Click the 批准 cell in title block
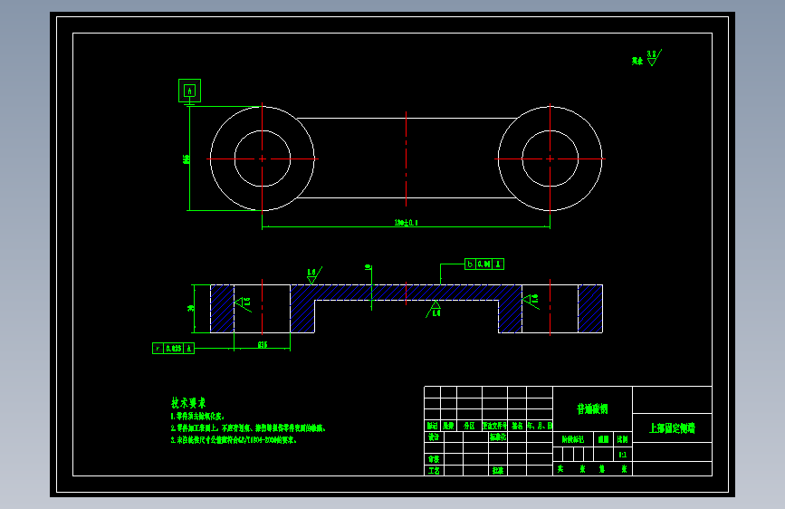The height and width of the screenshot is (509, 785). pyautogui.click(x=498, y=471)
